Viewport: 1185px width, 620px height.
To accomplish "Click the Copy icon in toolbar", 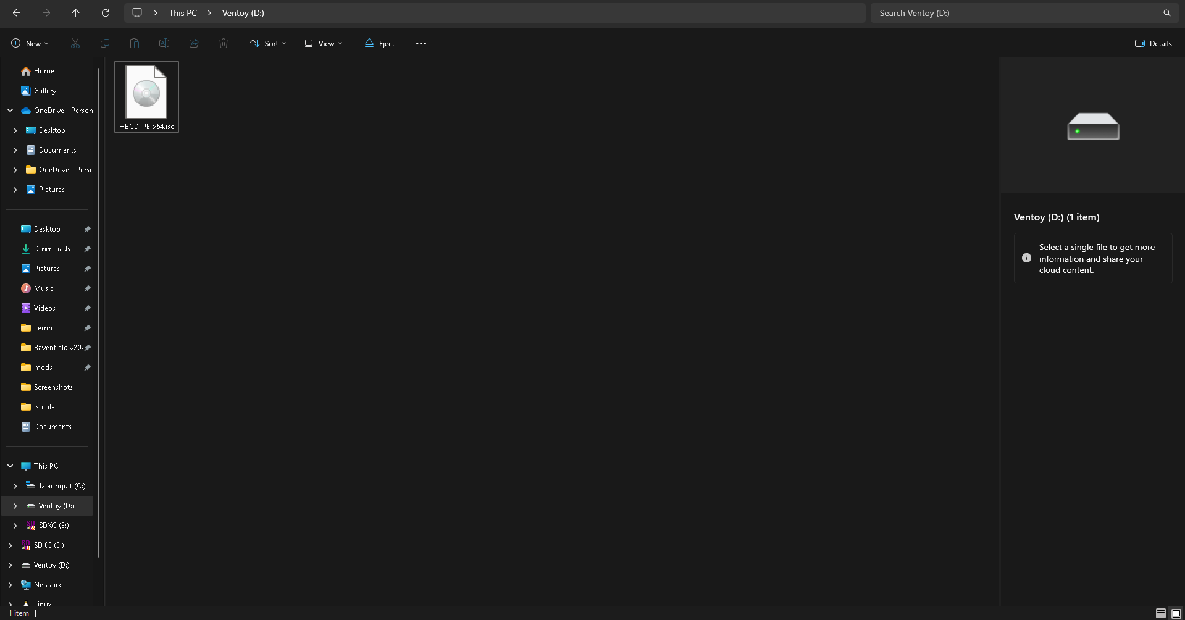I will point(105,43).
